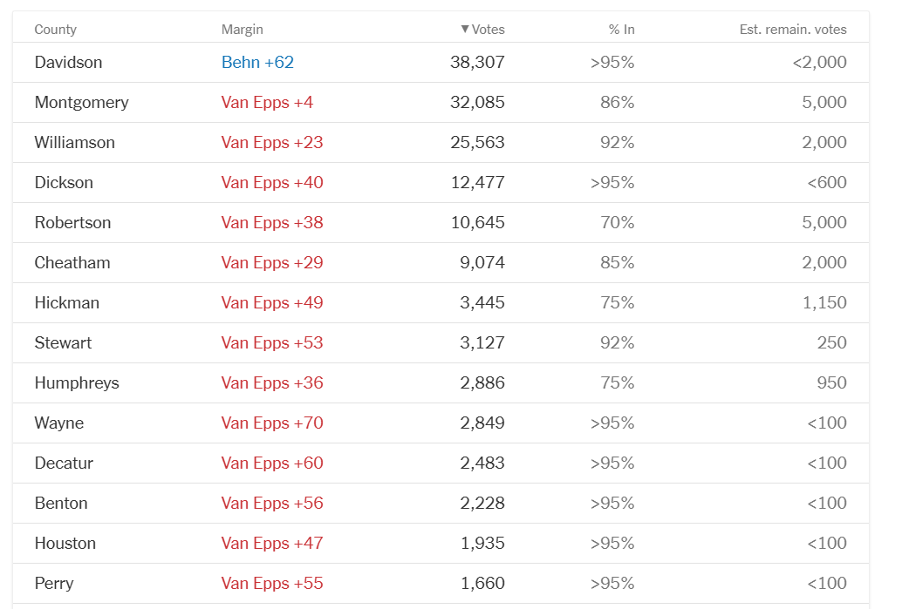
Task: Select the Dickson county row
Action: pos(441,183)
